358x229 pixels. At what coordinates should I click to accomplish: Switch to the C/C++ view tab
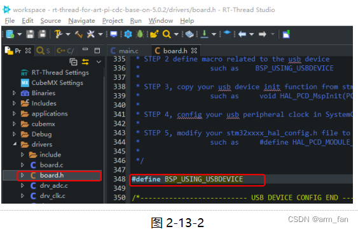pos(65,51)
